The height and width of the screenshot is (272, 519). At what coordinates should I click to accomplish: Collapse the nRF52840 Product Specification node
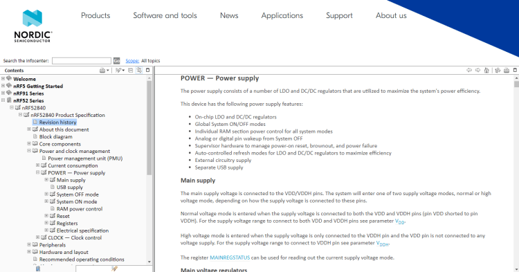tap(20, 115)
